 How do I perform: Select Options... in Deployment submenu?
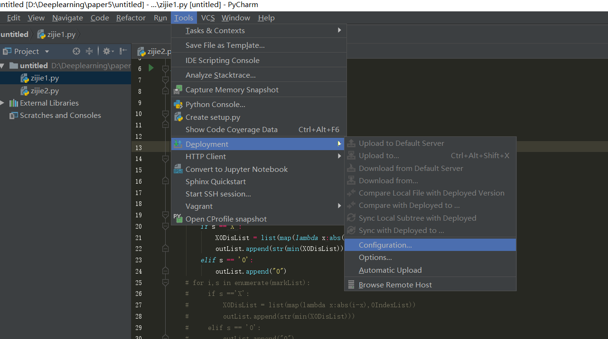click(x=430, y=258)
